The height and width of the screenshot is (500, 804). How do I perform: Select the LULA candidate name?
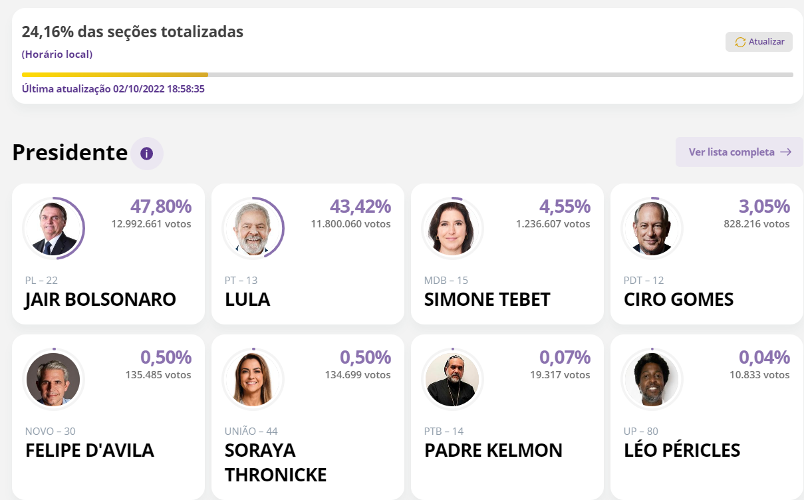247,299
